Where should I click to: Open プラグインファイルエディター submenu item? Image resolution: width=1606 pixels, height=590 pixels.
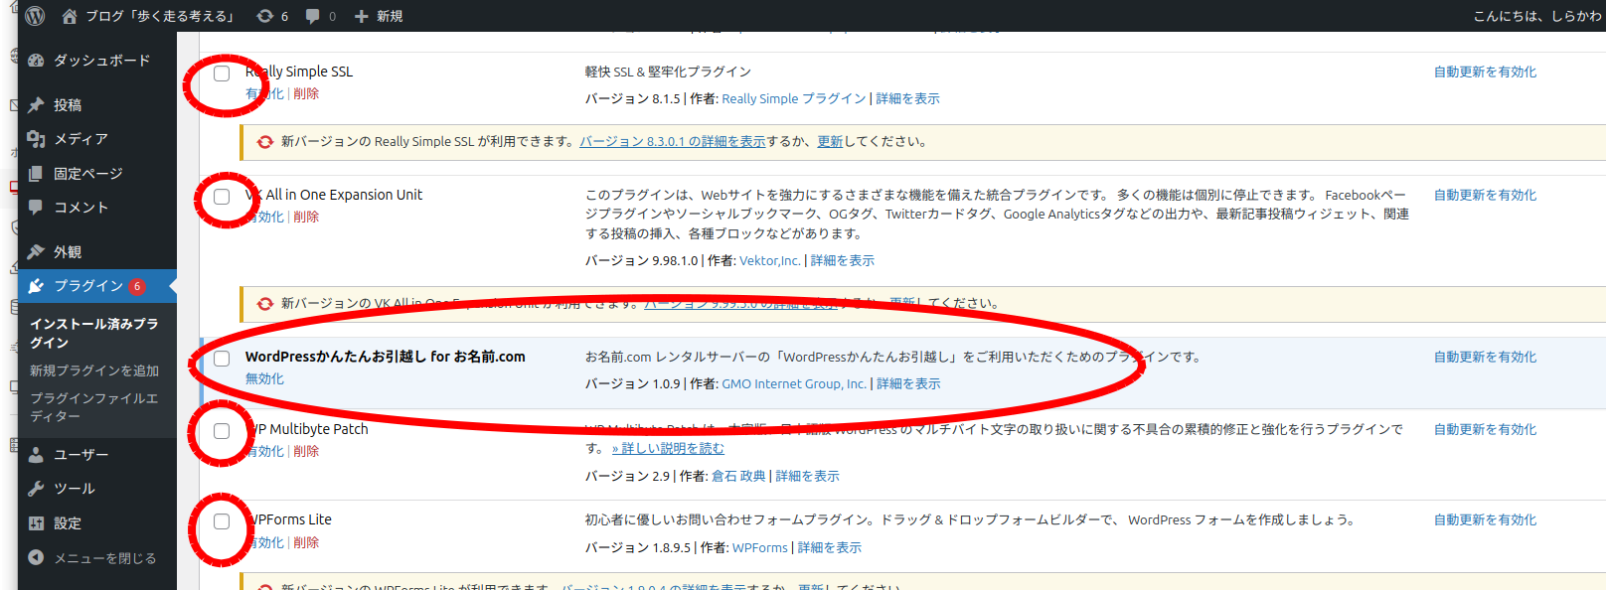click(93, 407)
